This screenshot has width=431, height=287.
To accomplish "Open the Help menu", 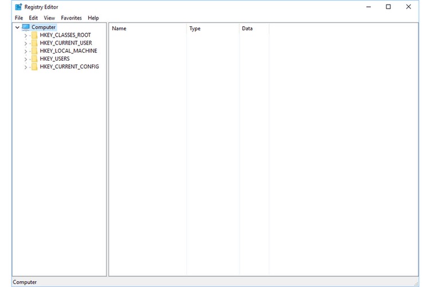I will pos(93,18).
